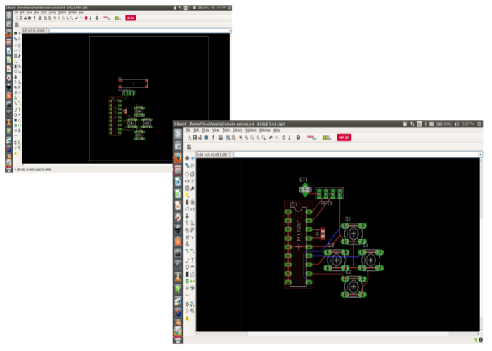Open Help menu in front EAGLE window
The height and width of the screenshot is (351, 492).
pyautogui.click(x=277, y=130)
